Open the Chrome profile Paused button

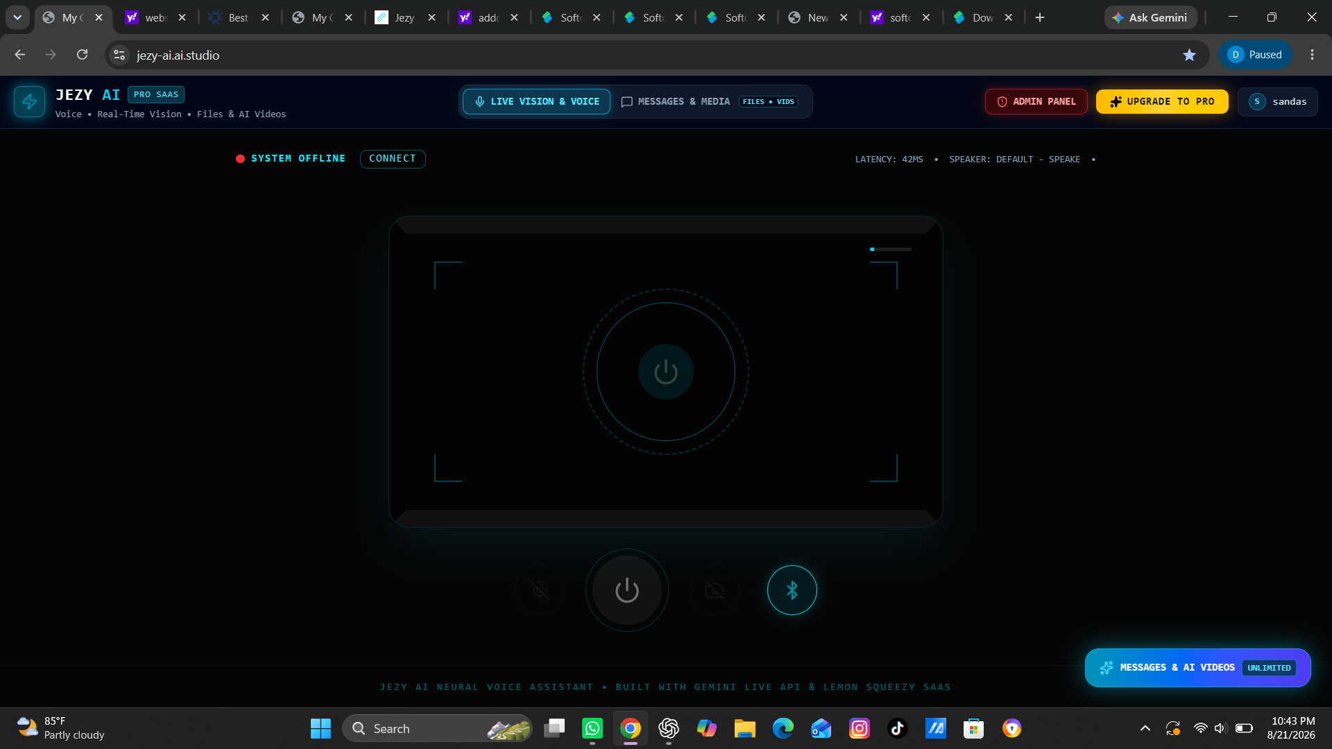pyautogui.click(x=1255, y=55)
